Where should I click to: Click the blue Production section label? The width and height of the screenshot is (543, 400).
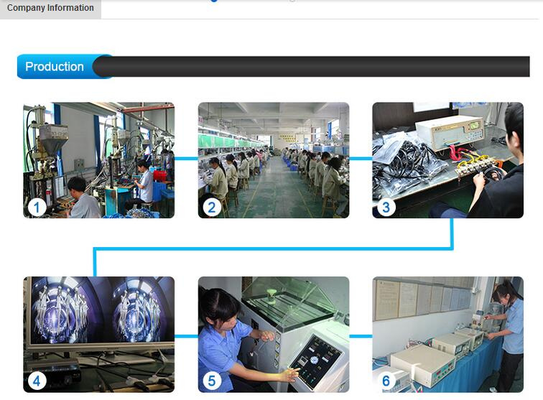pyautogui.click(x=55, y=67)
